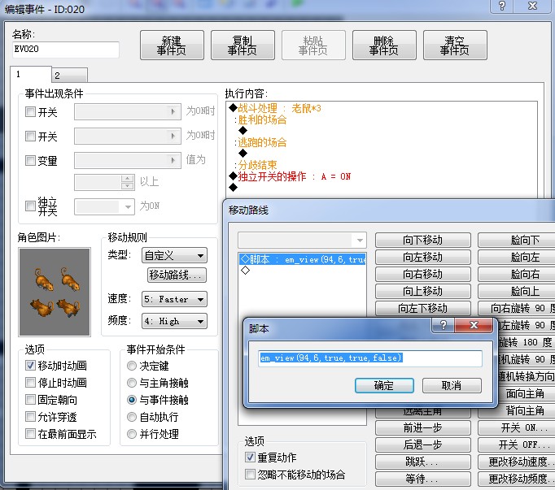Screen dimensions: 555x490
Task: Select the 决定键 trigger radio button
Action: [x=132, y=366]
